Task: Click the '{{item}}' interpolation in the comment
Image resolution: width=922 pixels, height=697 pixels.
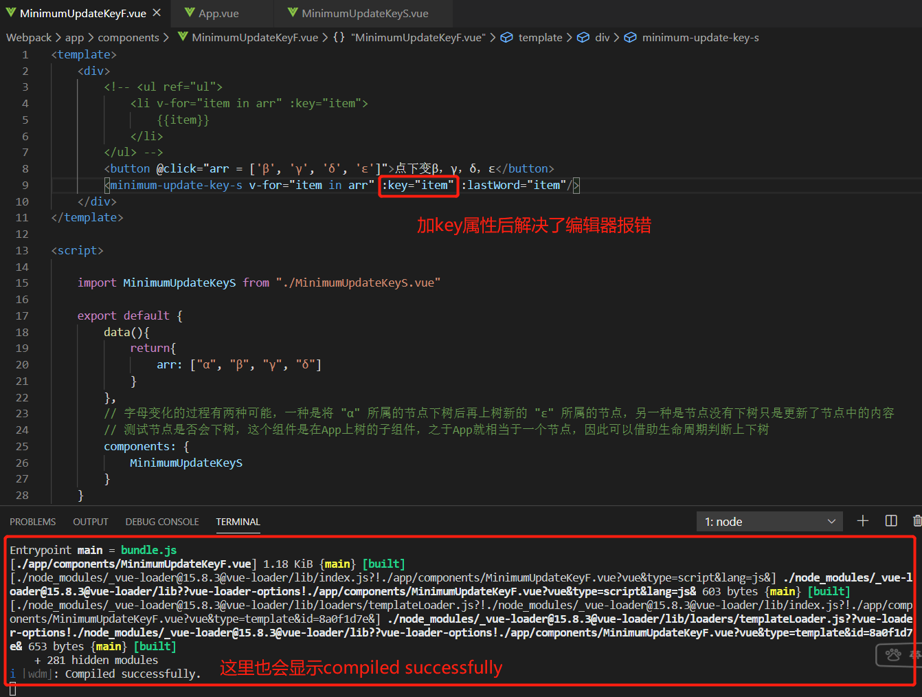Action: point(183,120)
